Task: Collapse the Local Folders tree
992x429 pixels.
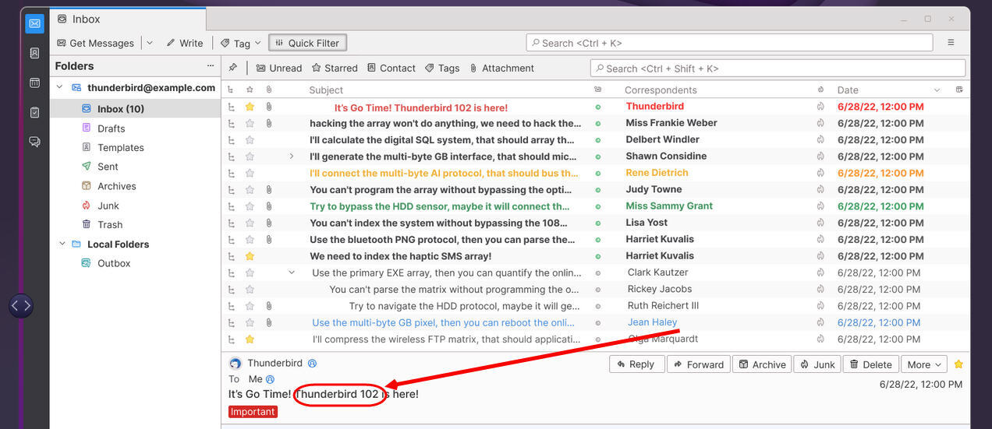Action: point(62,244)
